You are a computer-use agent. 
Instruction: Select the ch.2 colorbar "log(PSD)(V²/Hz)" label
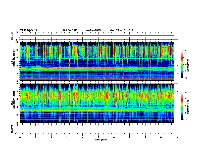[188, 107]
